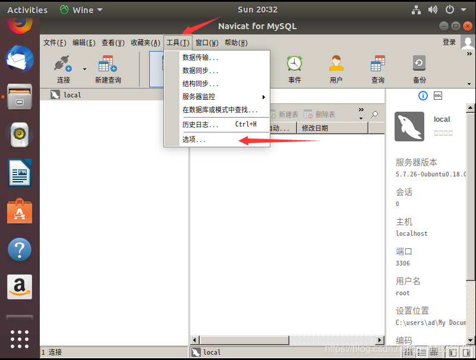Click the Connection (连接) toolbar icon

(64, 69)
